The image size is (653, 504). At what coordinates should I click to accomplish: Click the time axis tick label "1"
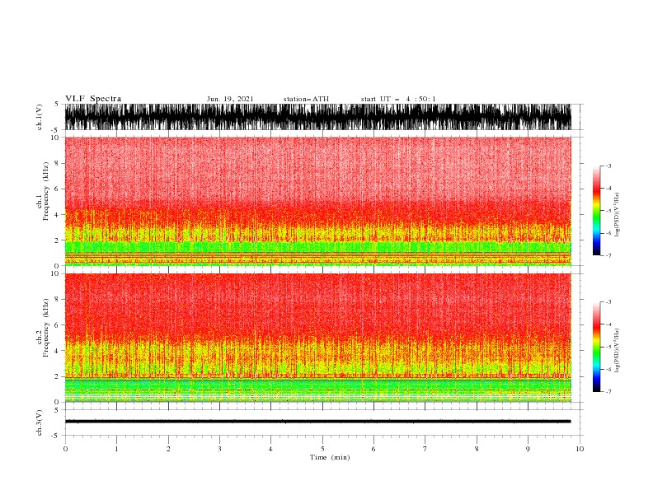(116, 449)
